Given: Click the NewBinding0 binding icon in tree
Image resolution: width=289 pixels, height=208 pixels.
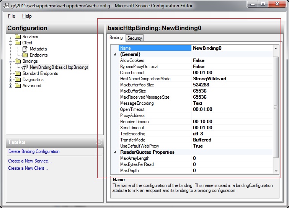Looking at the screenshot, I should 25,67.
